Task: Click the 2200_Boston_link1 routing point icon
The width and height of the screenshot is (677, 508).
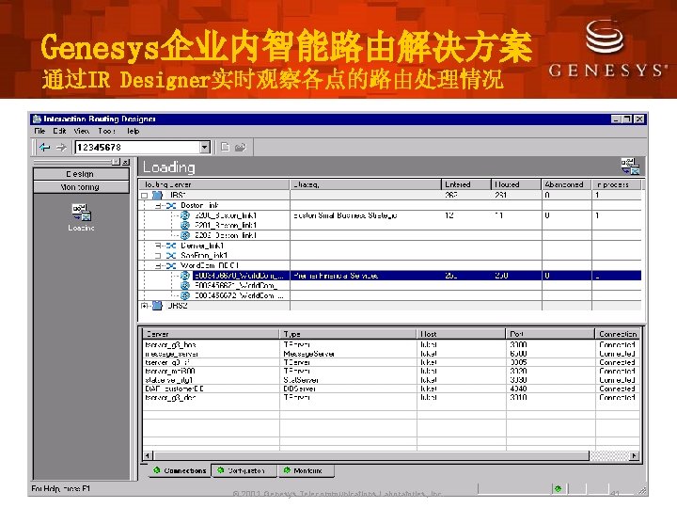Action: pos(185,215)
